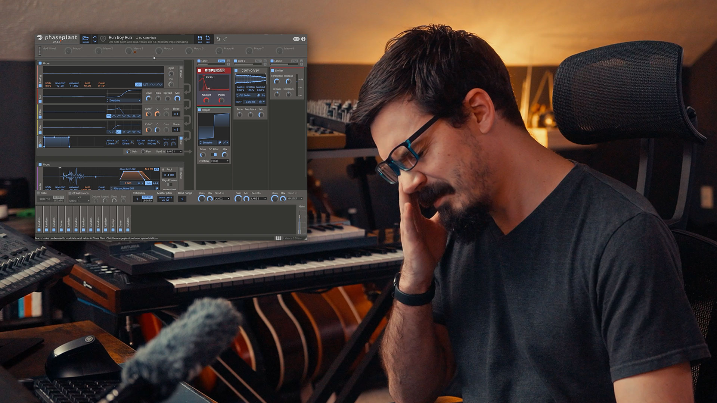
Task: Click the Disperser Amount knob
Action: [x=206, y=100]
